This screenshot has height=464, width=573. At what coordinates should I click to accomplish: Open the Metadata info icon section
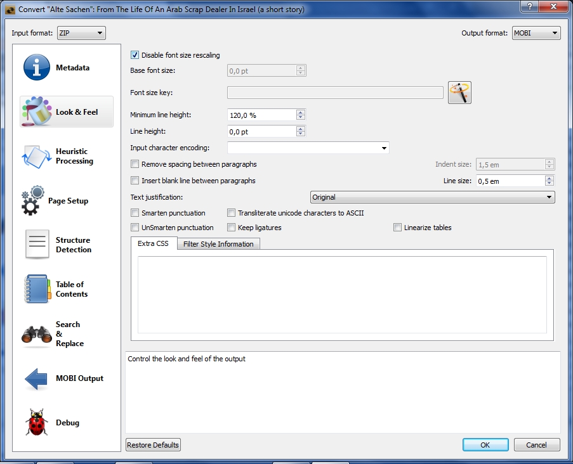point(37,68)
